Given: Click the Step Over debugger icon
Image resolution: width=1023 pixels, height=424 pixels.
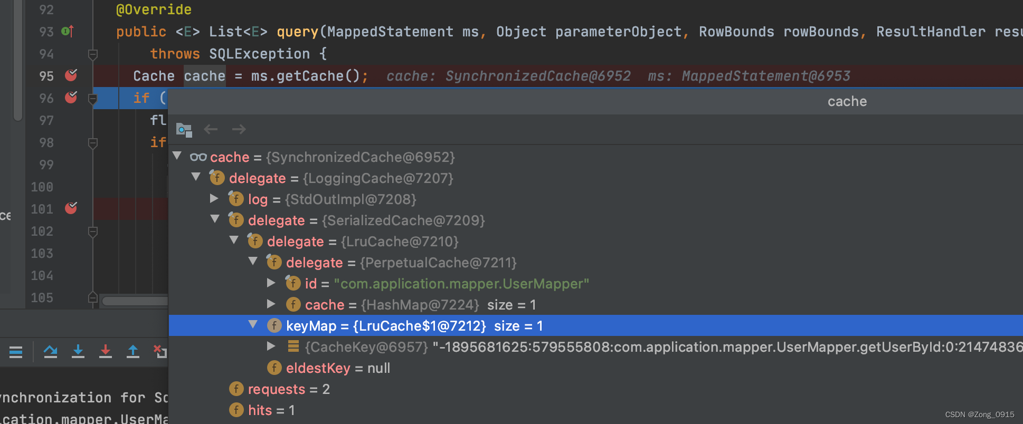Looking at the screenshot, I should coord(51,352).
